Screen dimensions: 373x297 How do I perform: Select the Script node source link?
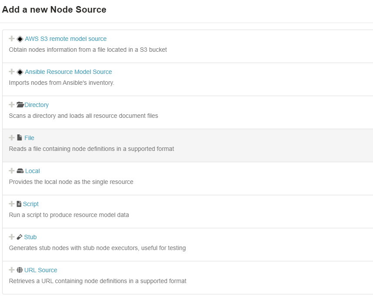(31, 204)
